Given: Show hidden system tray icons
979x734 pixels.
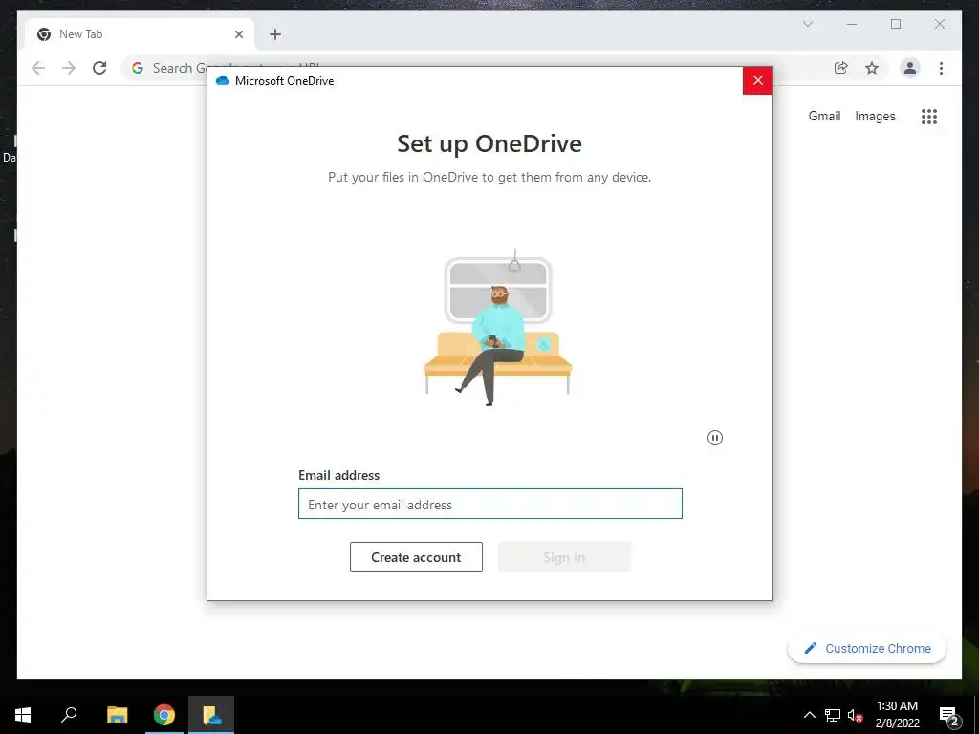Looking at the screenshot, I should (809, 715).
